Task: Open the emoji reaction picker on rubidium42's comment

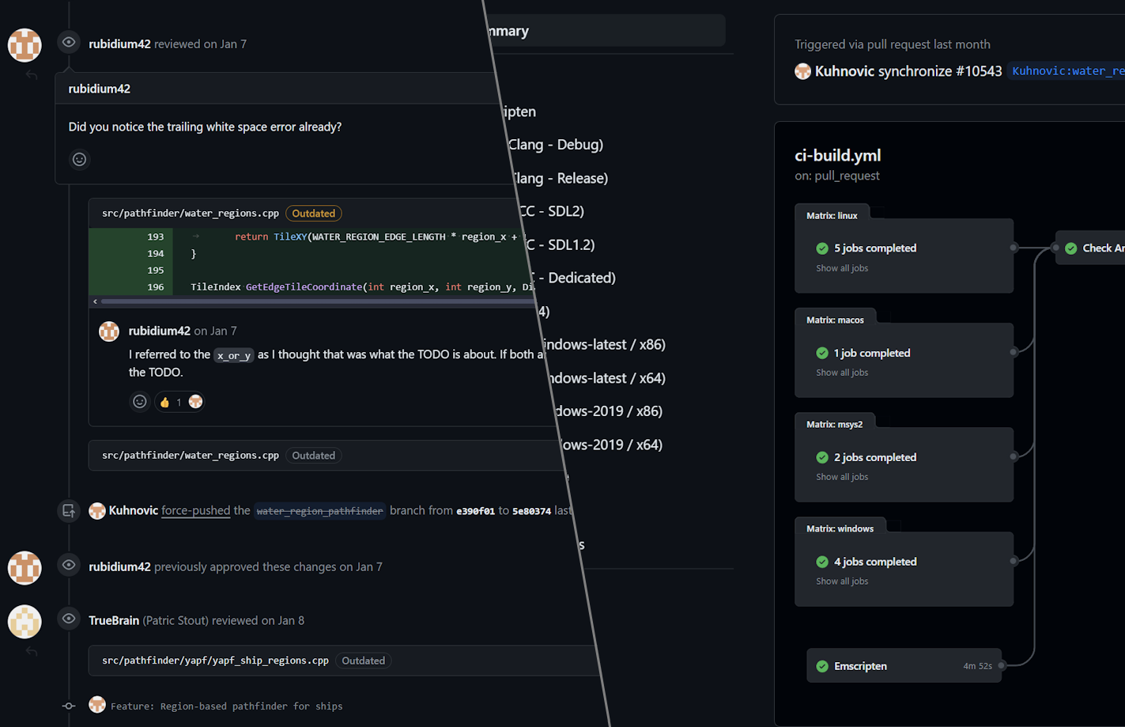Action: tap(79, 159)
